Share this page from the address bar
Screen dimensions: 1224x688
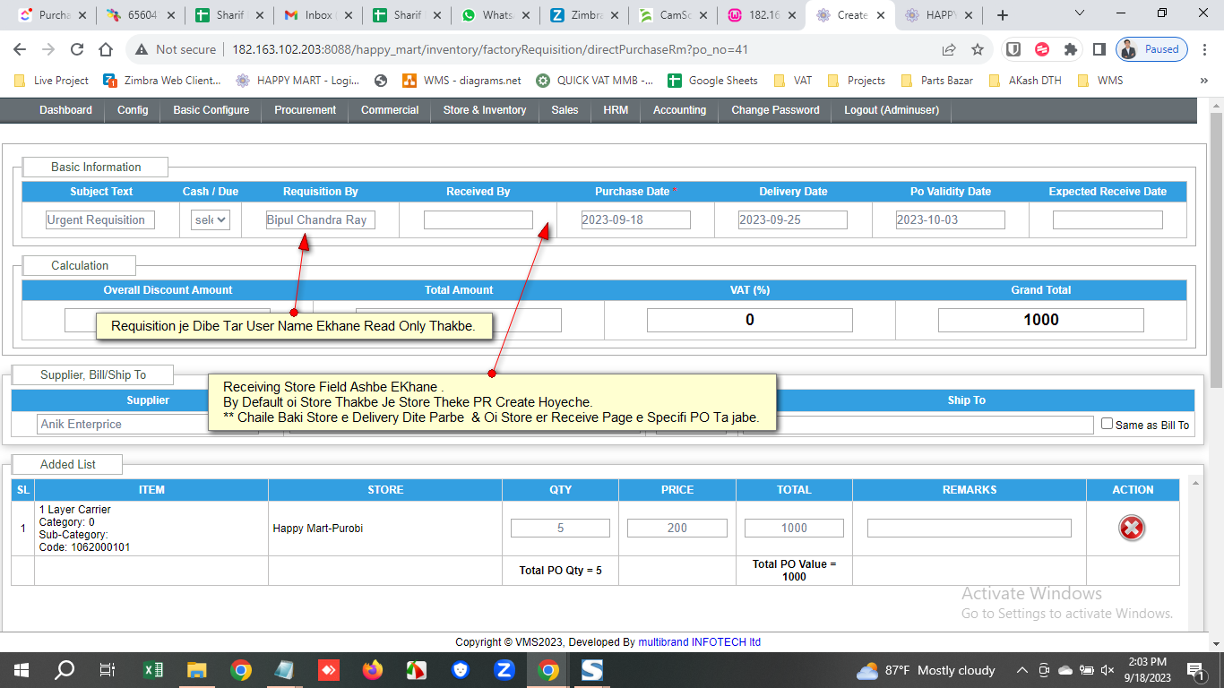pos(949,50)
